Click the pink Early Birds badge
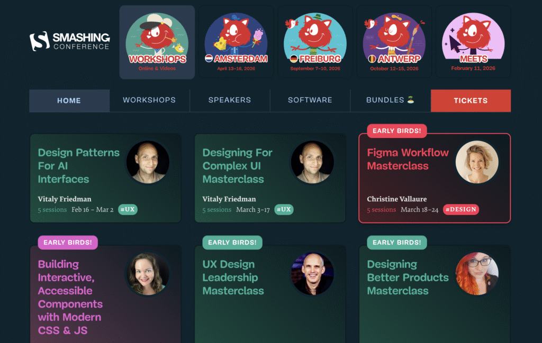The image size is (542, 343). (68, 242)
